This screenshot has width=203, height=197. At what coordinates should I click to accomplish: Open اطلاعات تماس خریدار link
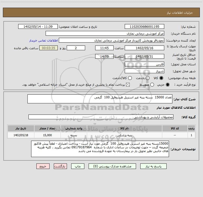(x=43, y=40)
